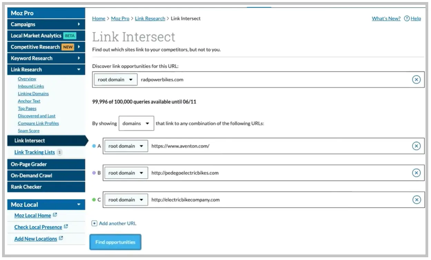
Task: Click external link icon next to Moz Local Home
Action: [55, 215]
